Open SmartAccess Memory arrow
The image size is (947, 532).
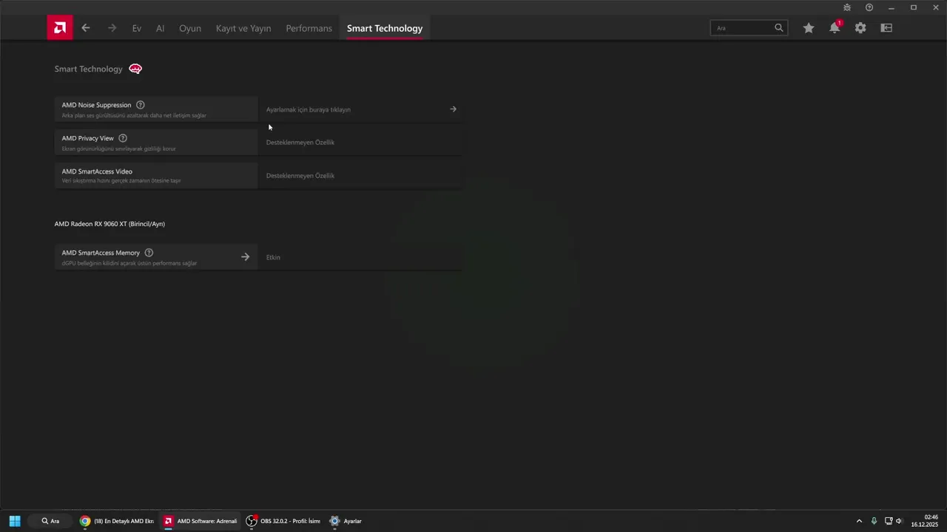[246, 257]
